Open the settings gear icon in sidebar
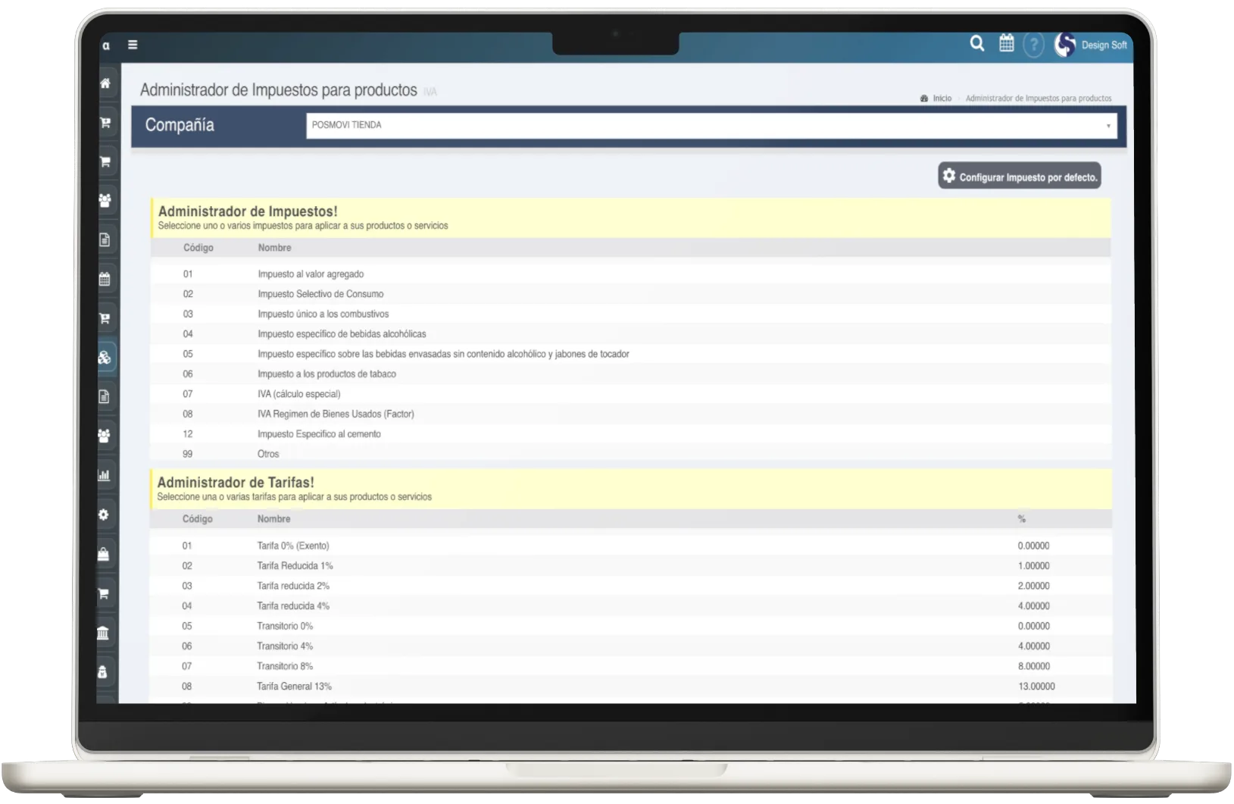 point(104,515)
